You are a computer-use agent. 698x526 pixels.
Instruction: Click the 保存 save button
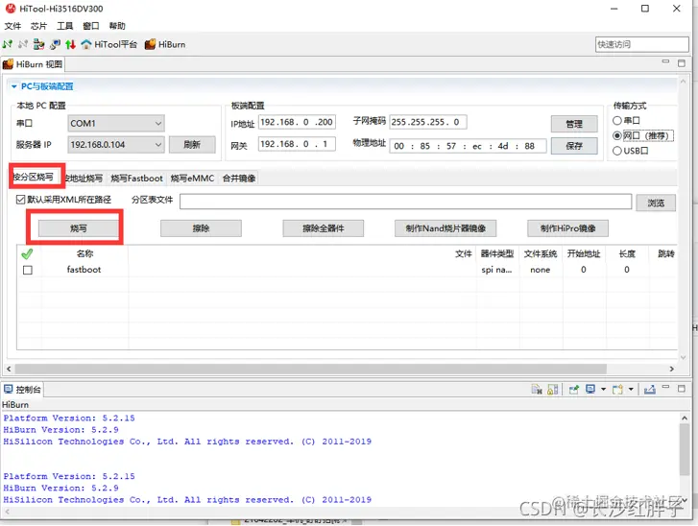tap(574, 146)
